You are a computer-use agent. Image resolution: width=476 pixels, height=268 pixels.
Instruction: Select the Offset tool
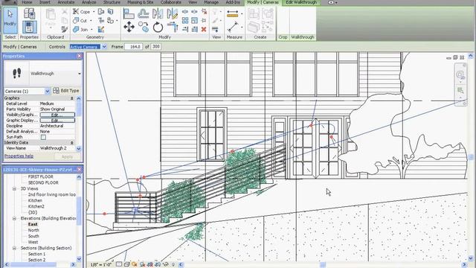coord(143,13)
